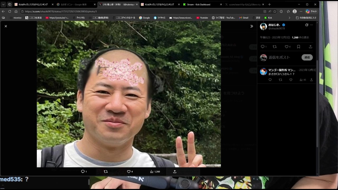The width and height of the screenshot is (338, 190).
Task: Open the その他のお気に入り folder
Action: click(306, 18)
